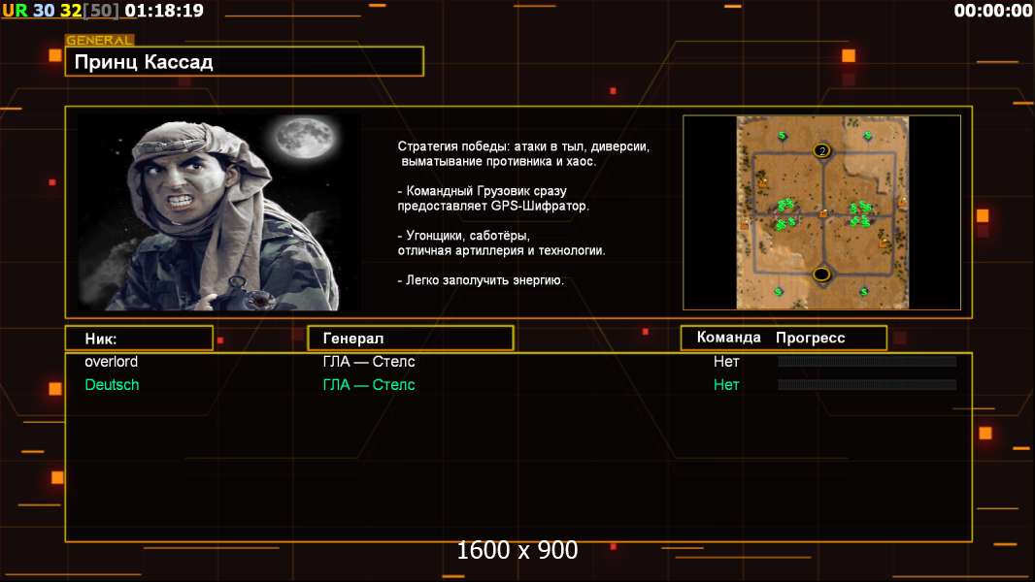1035x582 pixels.
Task: Click the yellow '32' counter
Action: pyautogui.click(x=71, y=11)
